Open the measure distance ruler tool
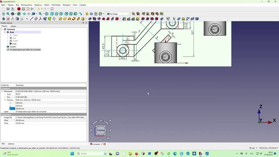This screenshot has height=157, width=279. [x=81, y=14]
